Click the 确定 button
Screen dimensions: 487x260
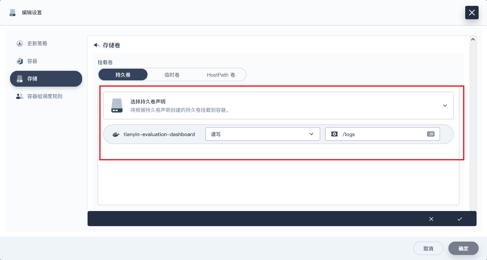point(463,248)
